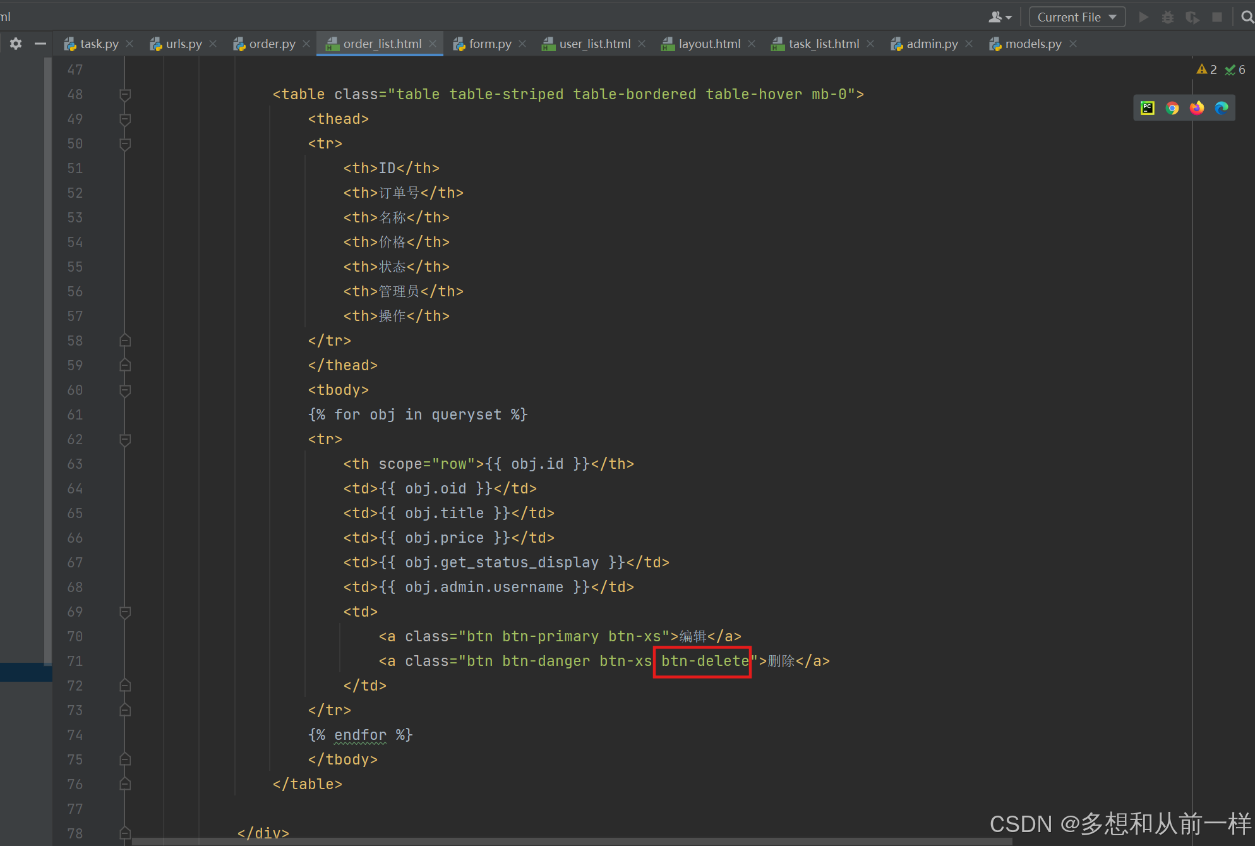Open the project panel settings gear

point(16,44)
